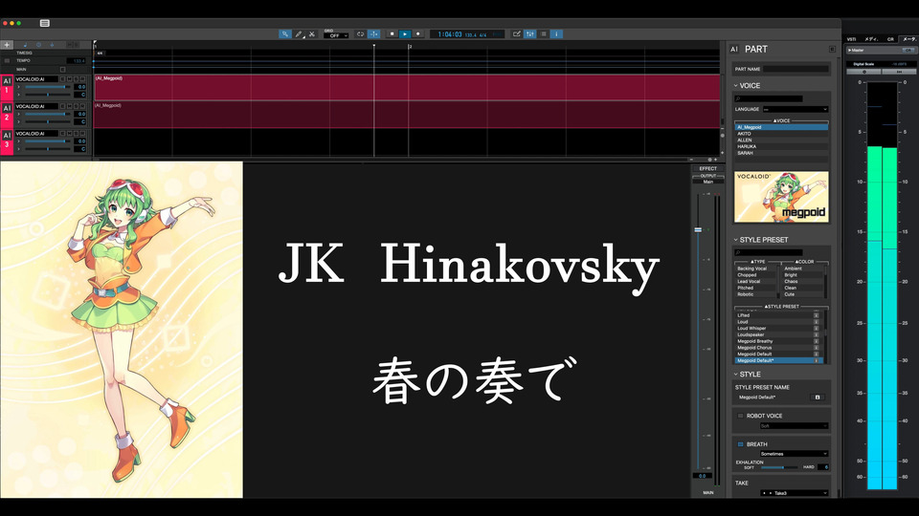Select SARAH in the voice list
This screenshot has width=919, height=516.
781,153
